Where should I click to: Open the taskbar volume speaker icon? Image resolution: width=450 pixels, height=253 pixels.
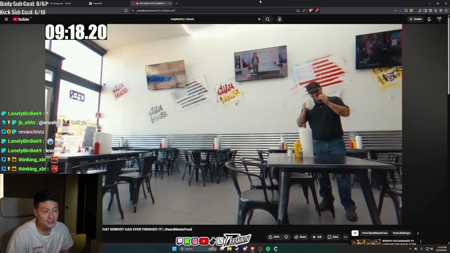431,249
